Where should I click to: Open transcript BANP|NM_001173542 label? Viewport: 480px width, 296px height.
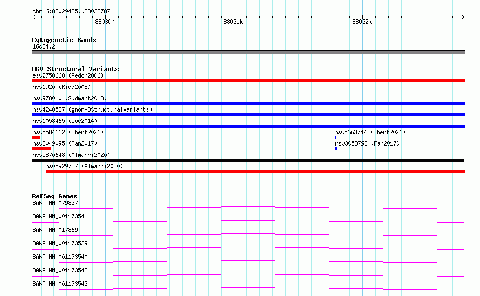tap(60, 270)
